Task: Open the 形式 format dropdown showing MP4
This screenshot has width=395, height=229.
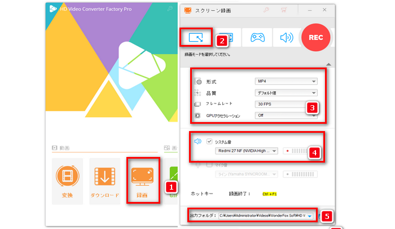Action: pyautogui.click(x=286, y=82)
